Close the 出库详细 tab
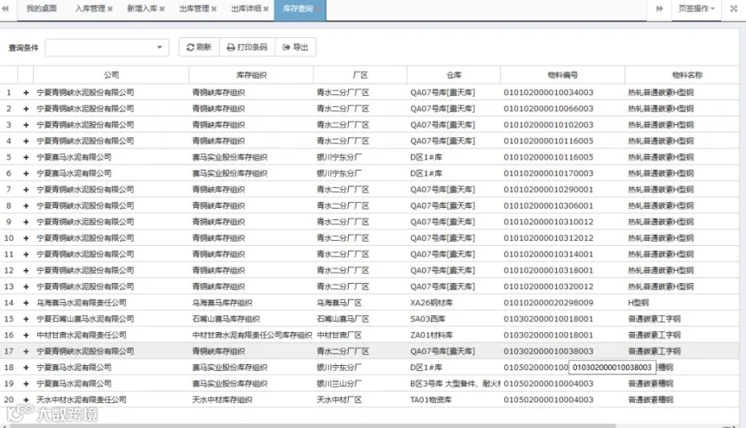Screen dimensions: 746x428 pos(266,9)
